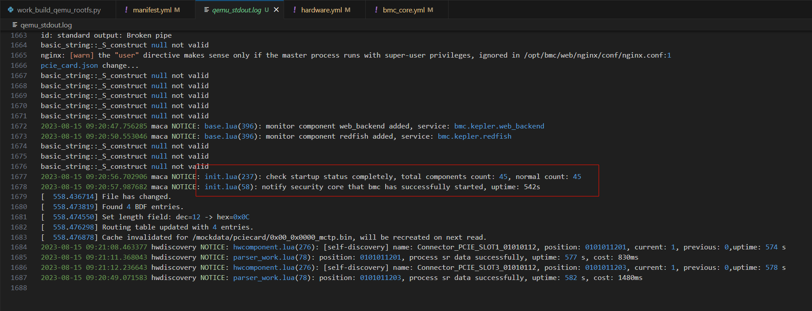Click init.lua(237) in the log
Viewport: 812px width, 311px height.
click(230, 177)
